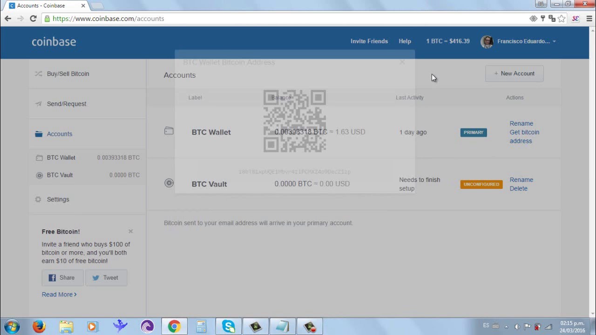
Task: Click the Invite Friends link
Action: [x=369, y=41]
